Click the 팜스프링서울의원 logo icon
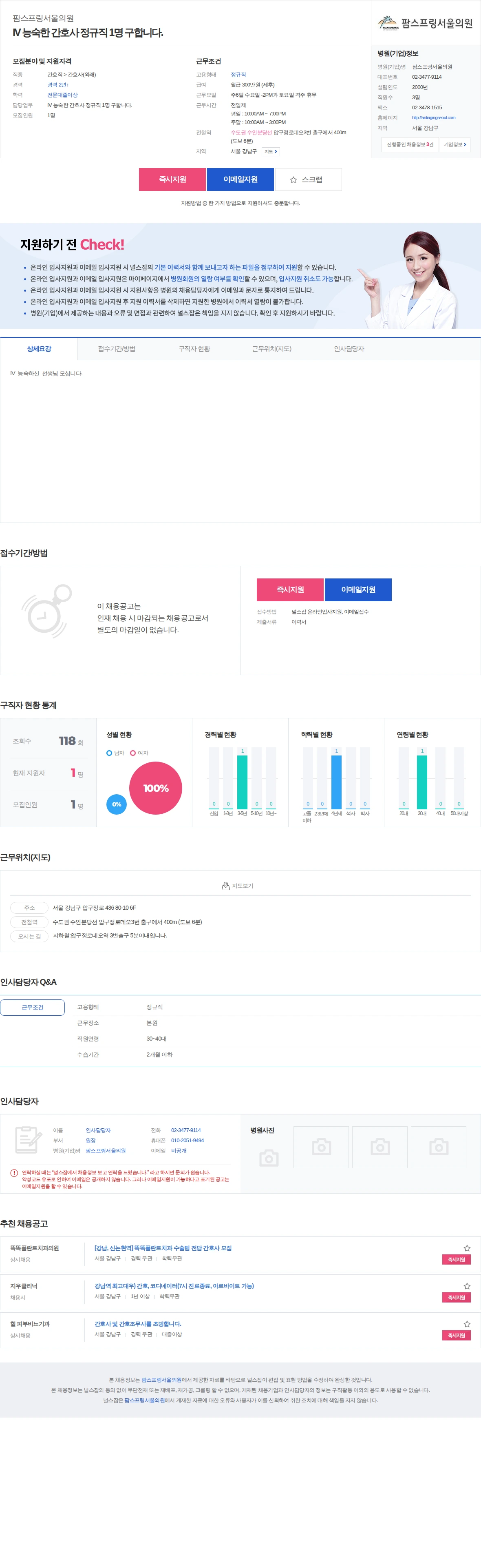 (388, 23)
